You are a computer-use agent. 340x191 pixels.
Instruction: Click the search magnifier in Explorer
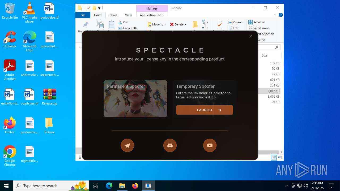277,47
